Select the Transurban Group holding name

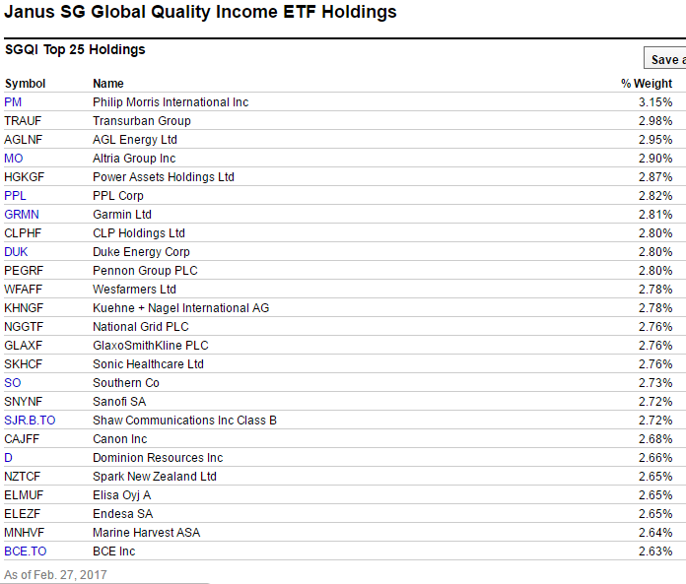click(x=142, y=121)
